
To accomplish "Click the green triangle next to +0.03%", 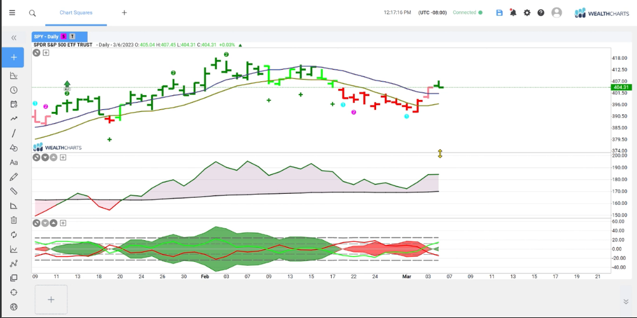I will coord(241,45).
